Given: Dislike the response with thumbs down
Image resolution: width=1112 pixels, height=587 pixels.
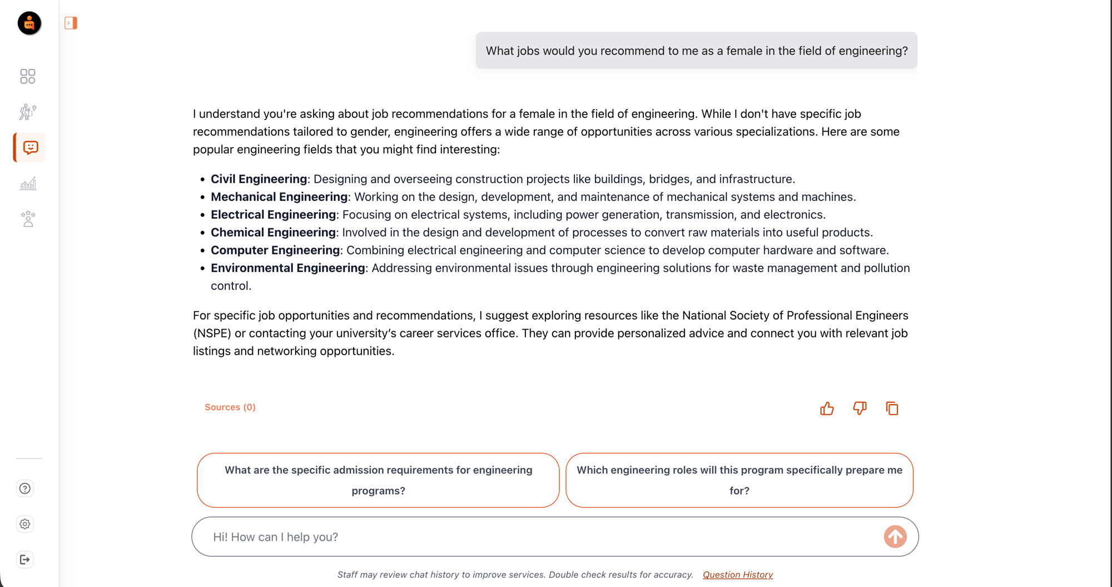Looking at the screenshot, I should tap(860, 408).
